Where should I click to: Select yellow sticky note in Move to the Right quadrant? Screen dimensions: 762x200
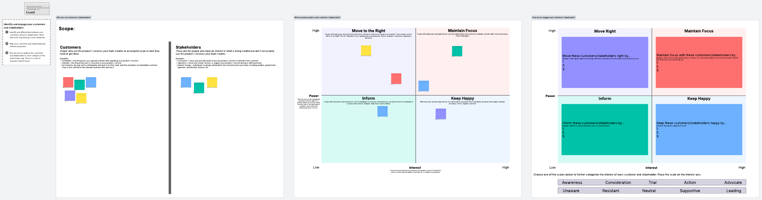(x=366, y=50)
